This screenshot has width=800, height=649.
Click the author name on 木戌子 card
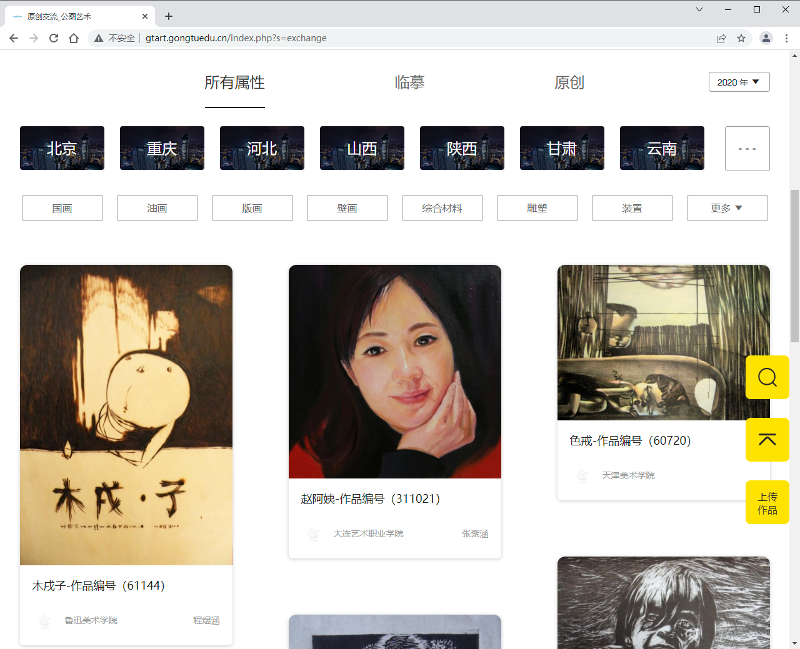206,620
